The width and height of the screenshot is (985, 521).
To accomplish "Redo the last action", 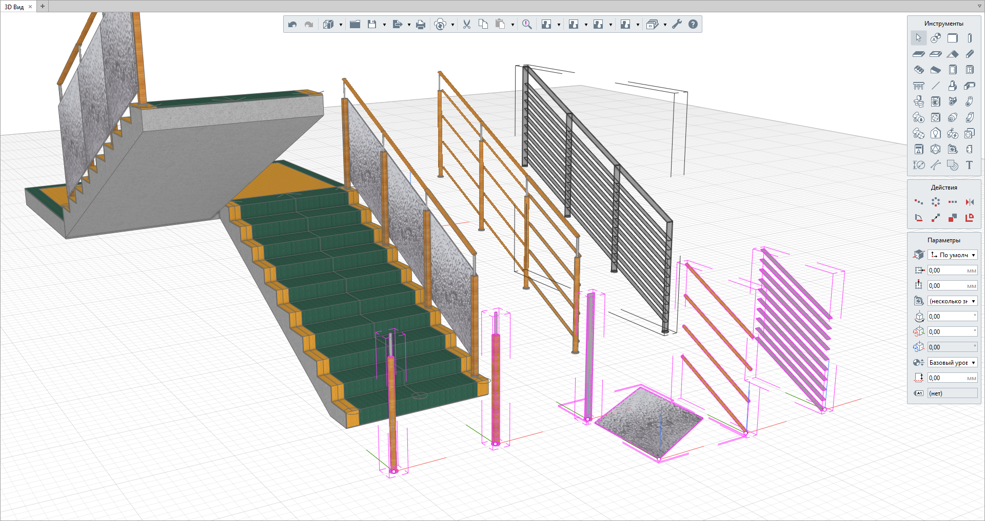I will (x=309, y=24).
